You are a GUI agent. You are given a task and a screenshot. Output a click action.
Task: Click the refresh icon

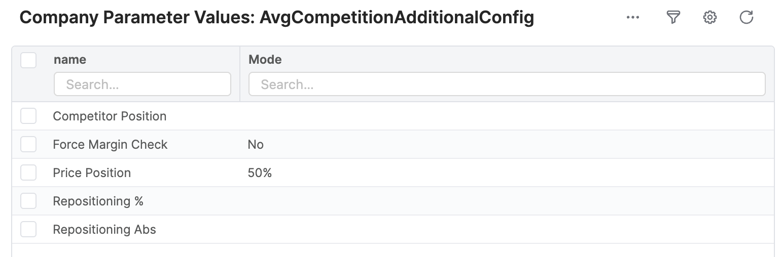coord(746,18)
